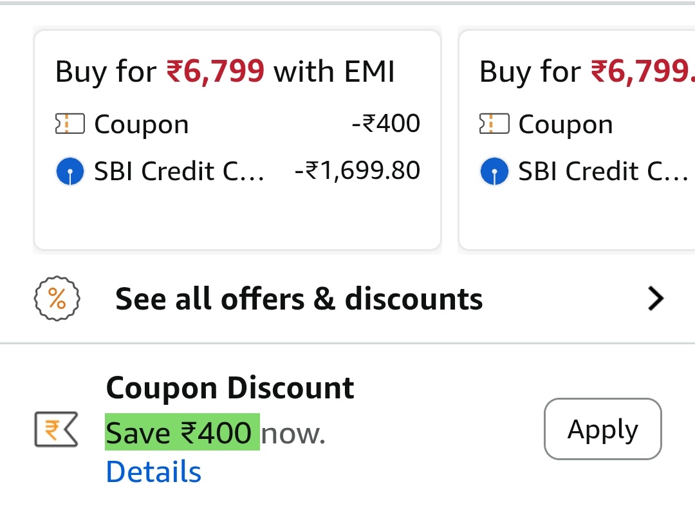
Task: Tap the SBI bank logo in the EMI offer card
Action: point(69,172)
